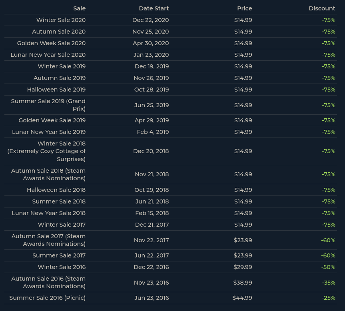Select Summer Sale 2019 (Grand Prix) entry

tap(48, 105)
